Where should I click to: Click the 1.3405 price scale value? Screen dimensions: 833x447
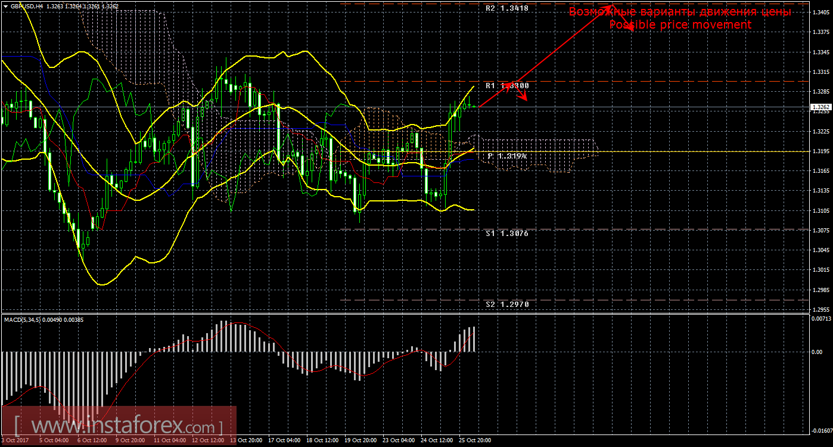pos(820,13)
